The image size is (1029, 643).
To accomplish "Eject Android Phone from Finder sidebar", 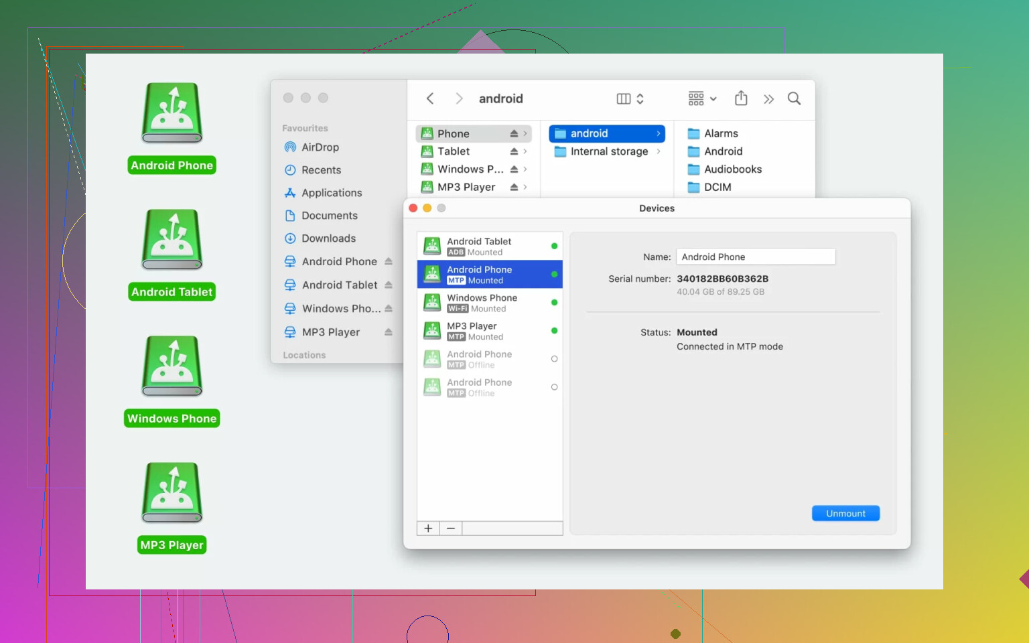I will 389,262.
